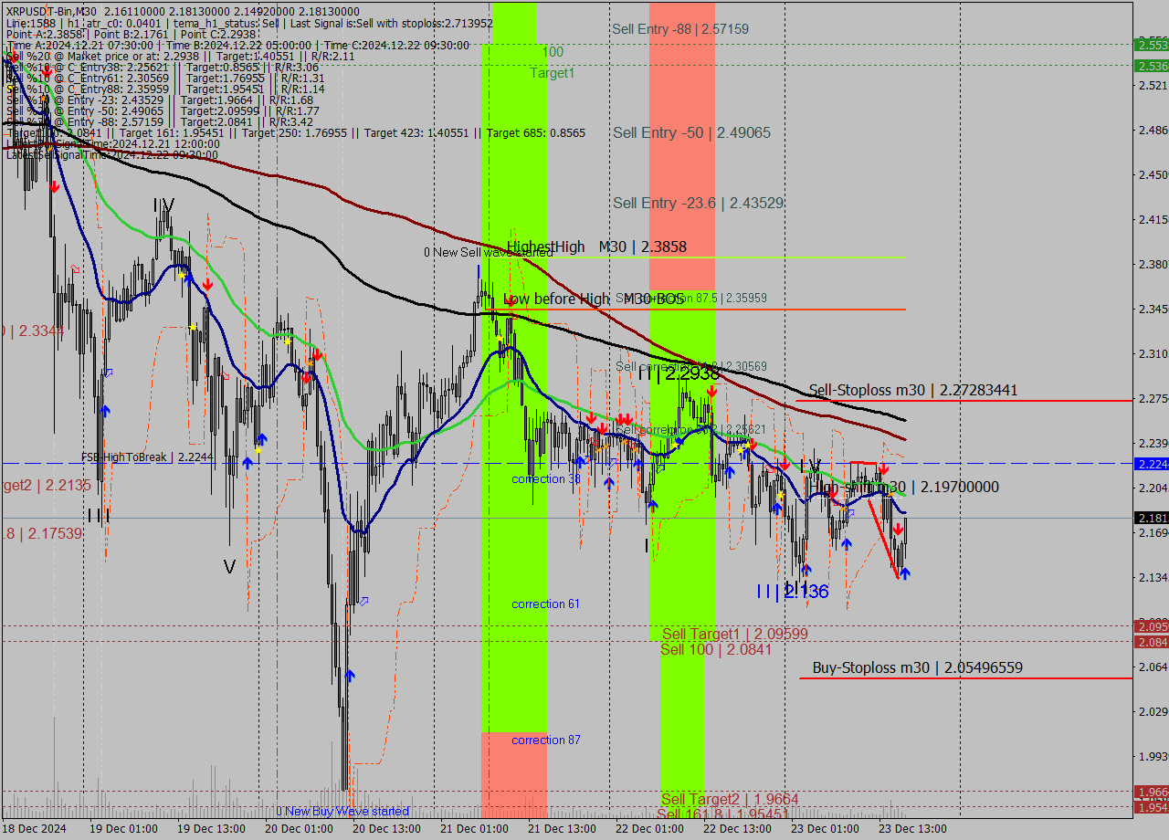This screenshot has height=840, width=1169.
Task: Select the 'Sell-Stoploss m30 | 2.27283441' label
Action: (913, 390)
